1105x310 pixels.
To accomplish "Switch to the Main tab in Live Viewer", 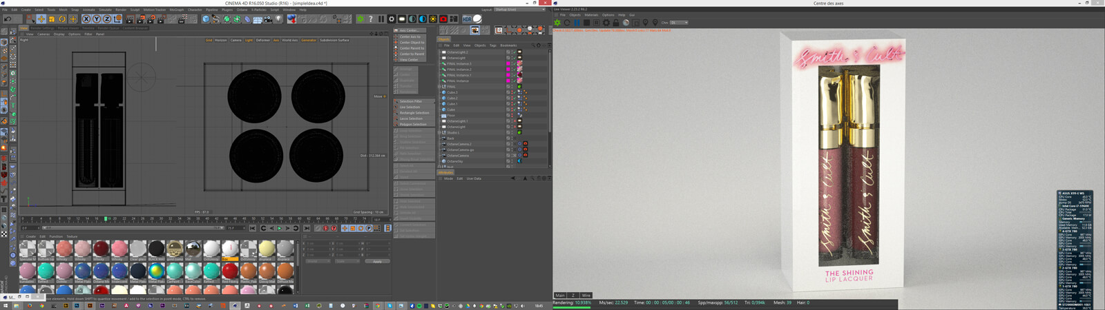I will 560,295.
